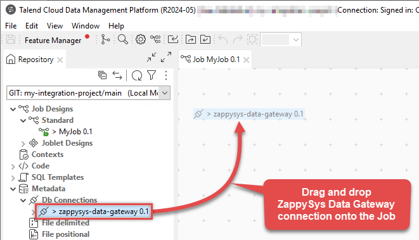Select the Job MyJob 0.1 editor tab
The image size is (419, 240).
pyautogui.click(x=216, y=60)
